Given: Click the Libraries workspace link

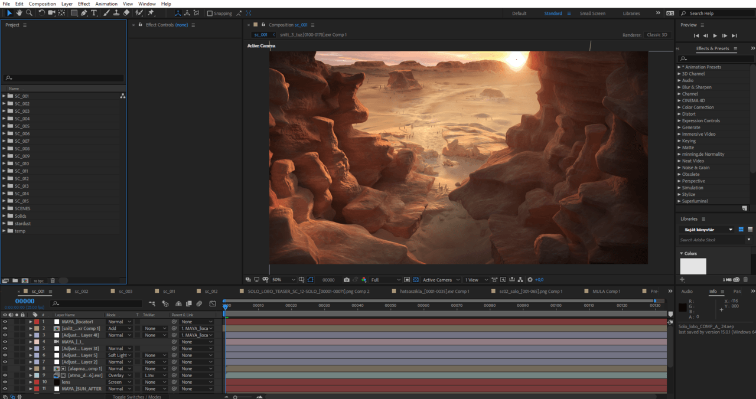Looking at the screenshot, I should point(631,13).
